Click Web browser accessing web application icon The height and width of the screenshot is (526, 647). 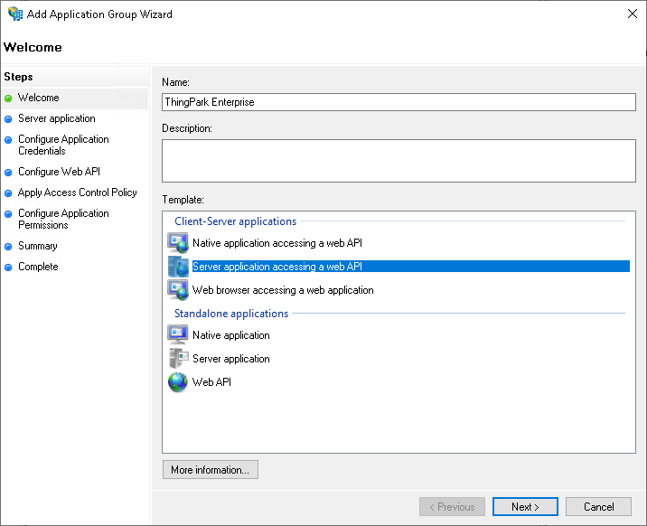pyautogui.click(x=177, y=290)
